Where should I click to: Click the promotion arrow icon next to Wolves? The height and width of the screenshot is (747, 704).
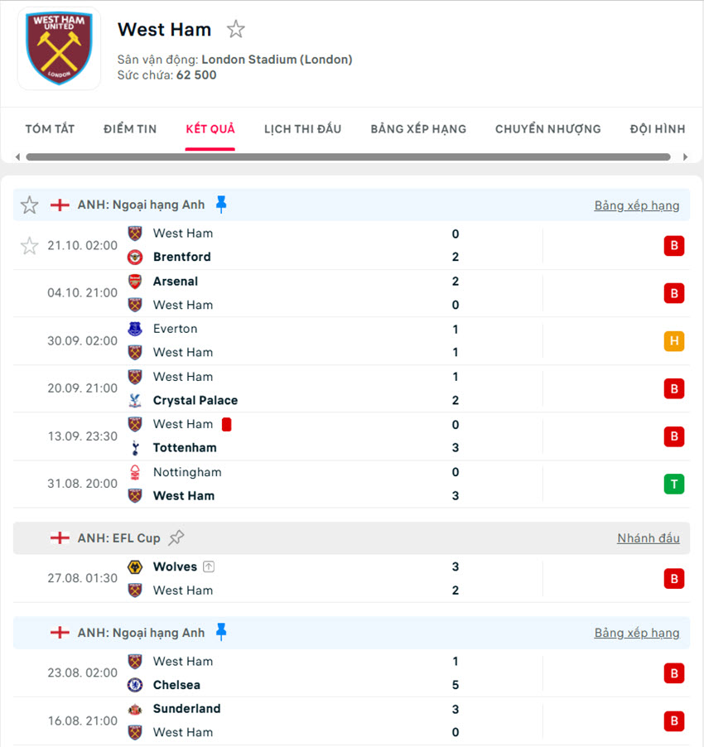[208, 566]
